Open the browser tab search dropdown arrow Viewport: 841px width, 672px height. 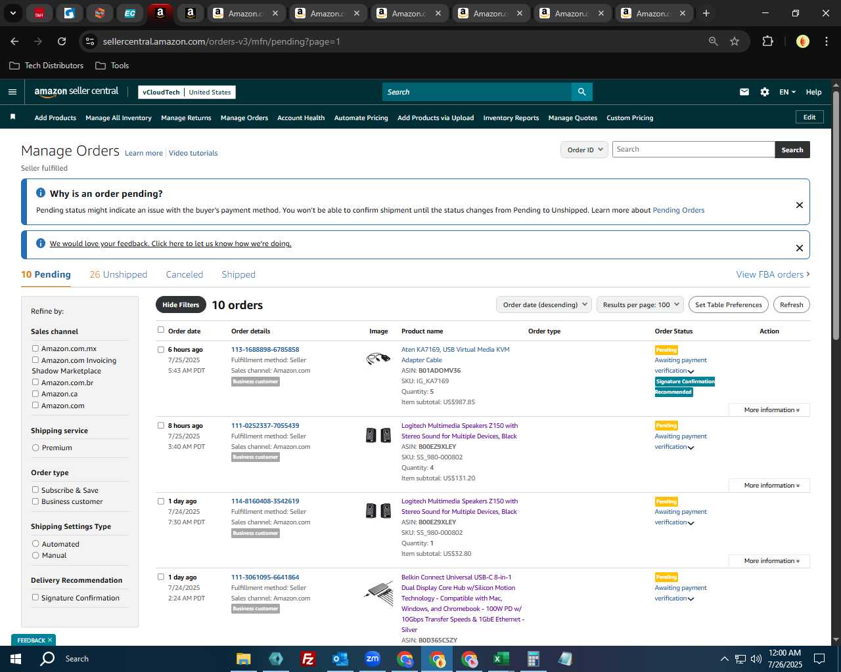(x=13, y=13)
